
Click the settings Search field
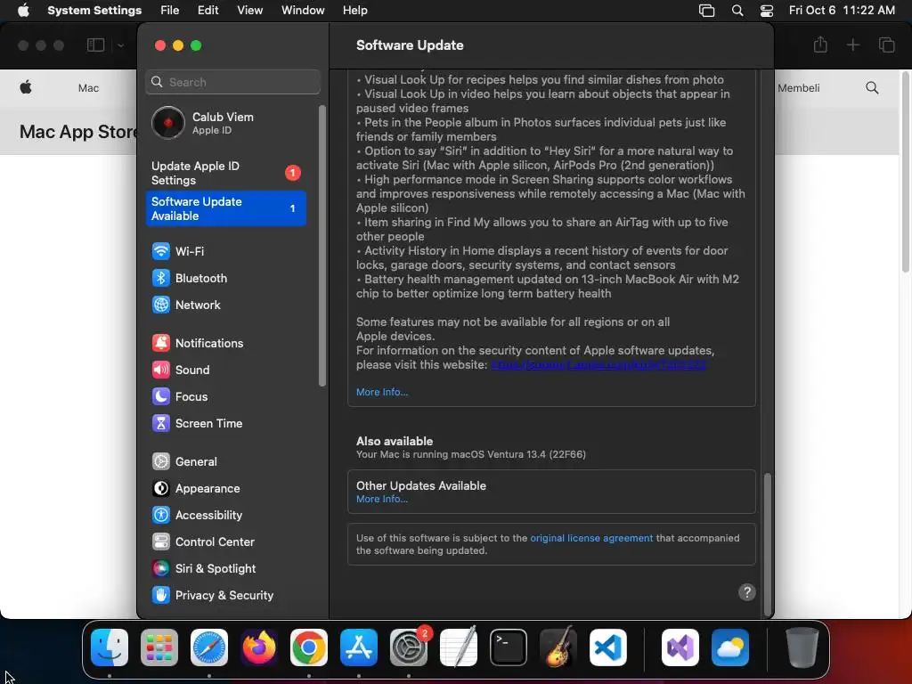(x=232, y=82)
